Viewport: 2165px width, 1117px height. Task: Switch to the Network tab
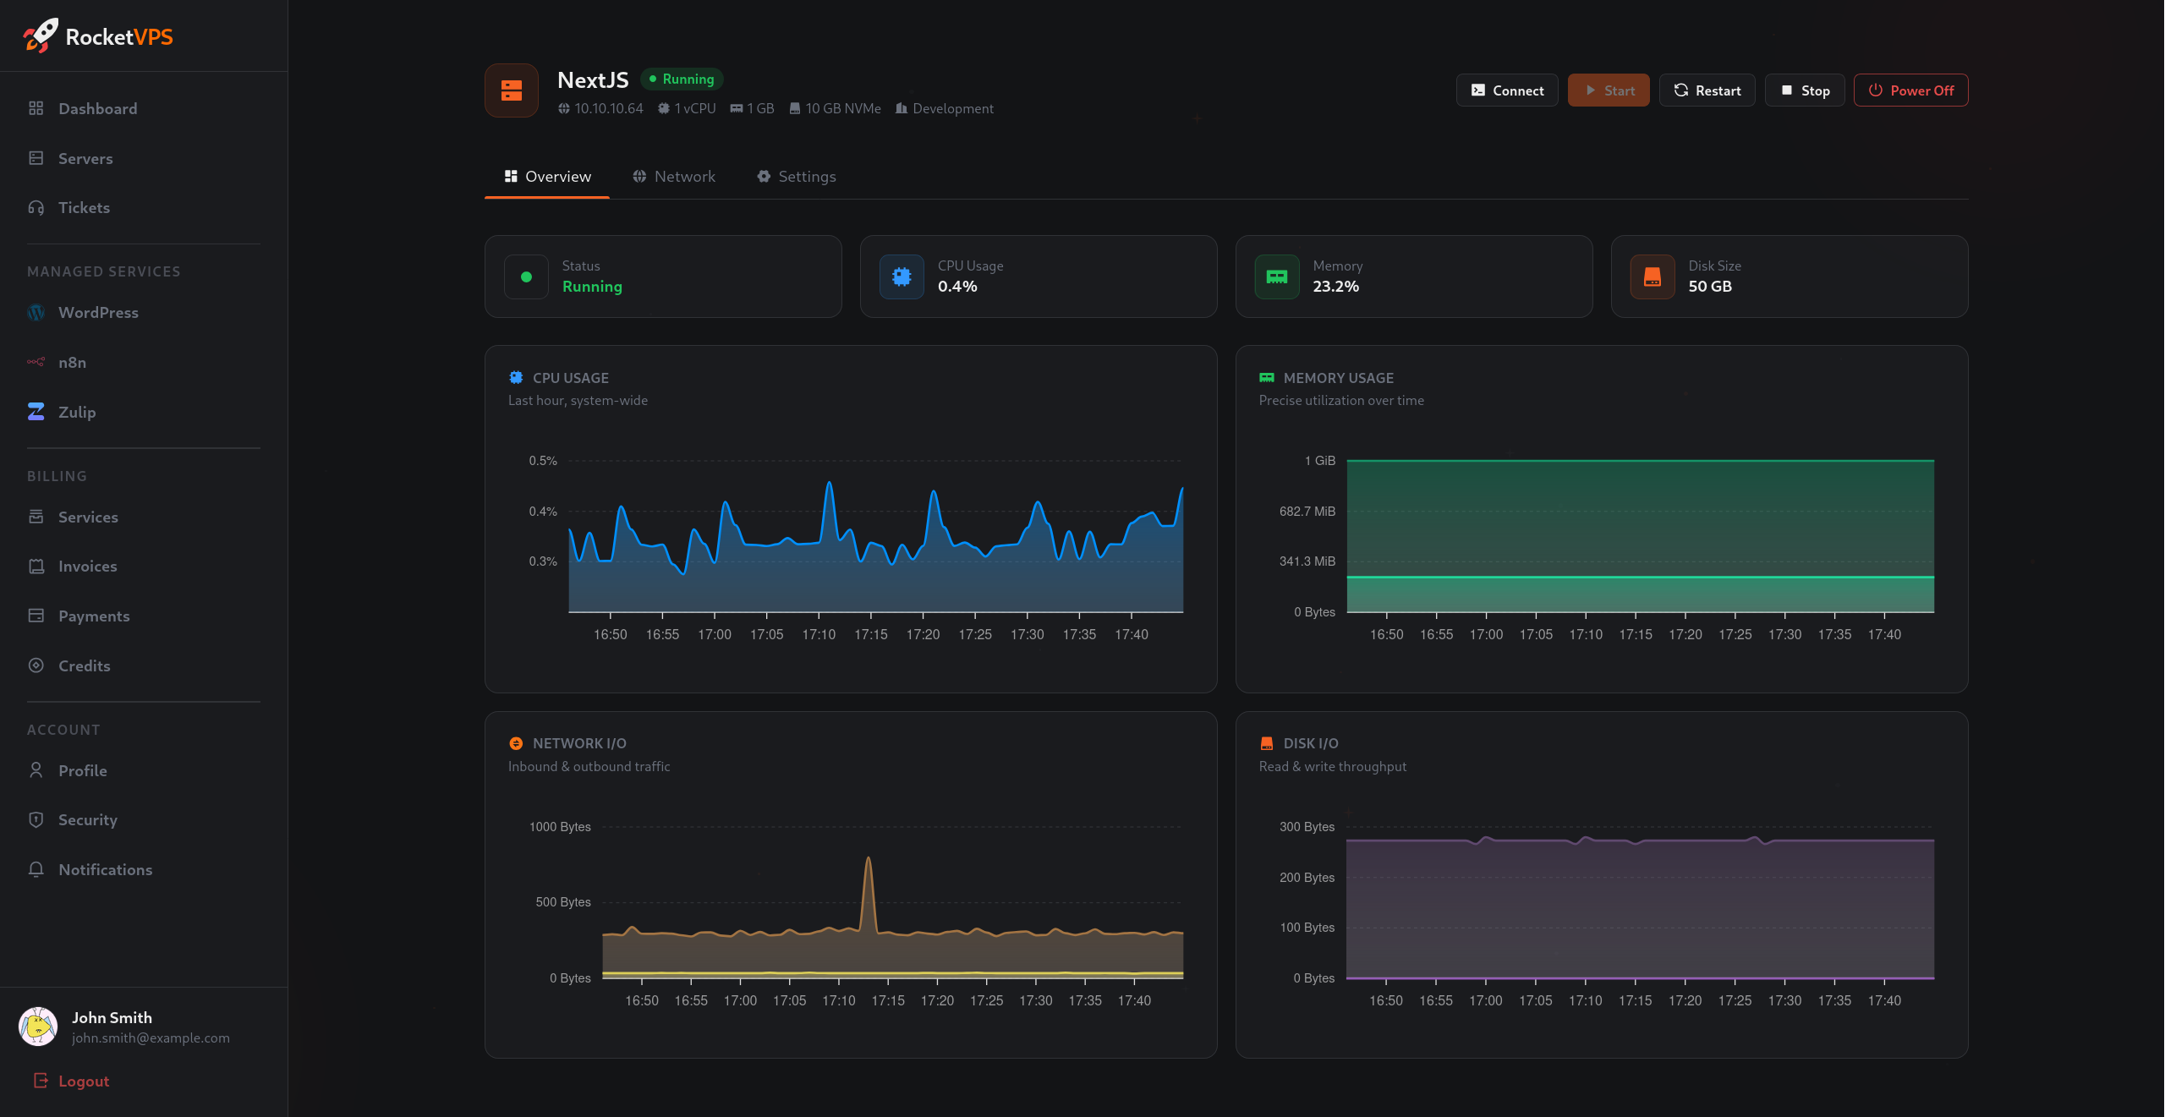[x=674, y=176]
